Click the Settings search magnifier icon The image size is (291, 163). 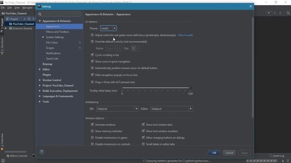[40, 14]
